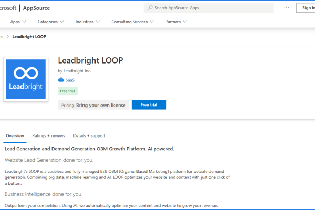Expand the Industries dropdown menu
The height and width of the screenshot is (210, 315).
pyautogui.click(x=87, y=22)
